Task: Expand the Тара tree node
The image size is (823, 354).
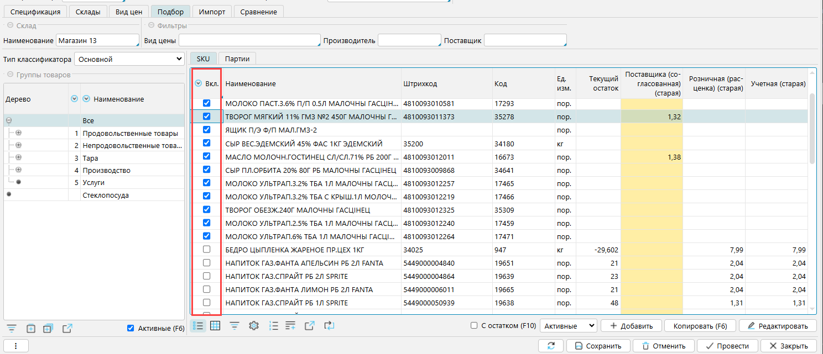Action: coord(18,157)
